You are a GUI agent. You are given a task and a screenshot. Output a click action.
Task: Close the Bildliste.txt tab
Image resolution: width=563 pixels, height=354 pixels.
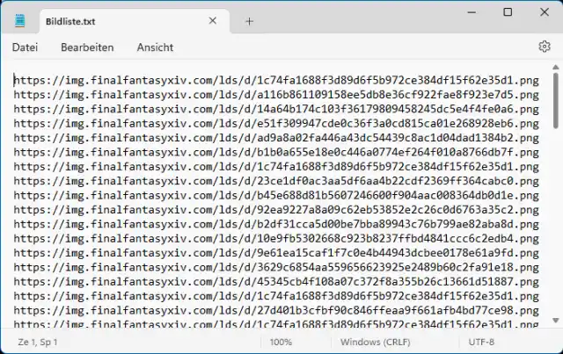coord(213,21)
